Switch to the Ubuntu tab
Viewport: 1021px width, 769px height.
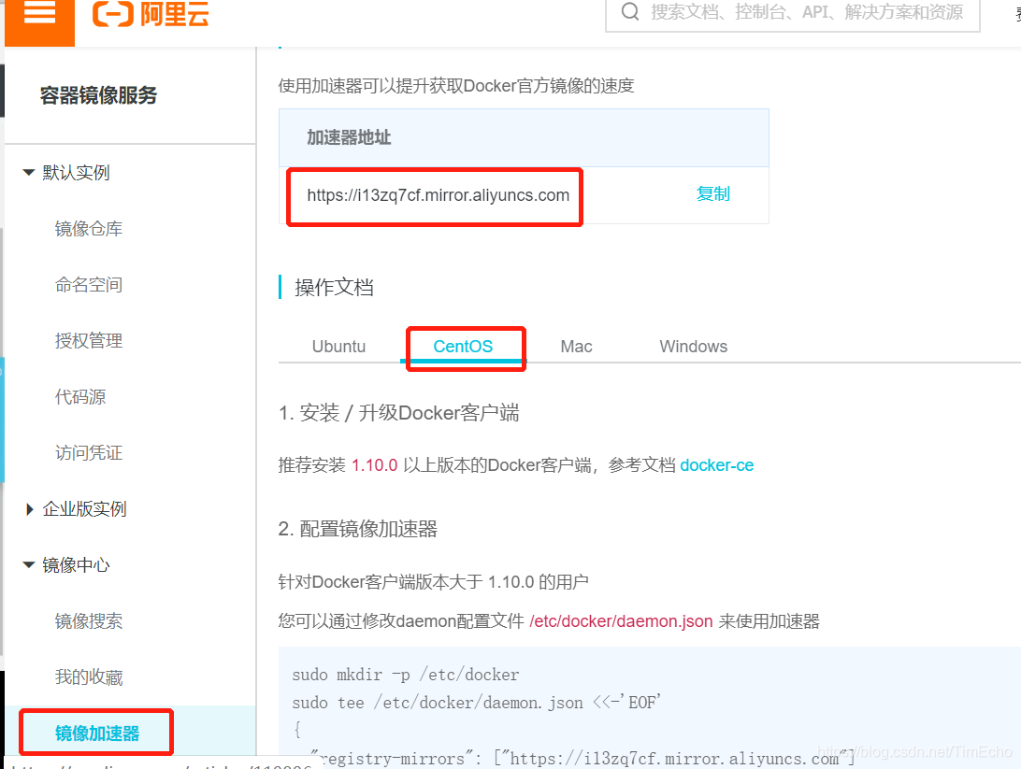click(338, 346)
